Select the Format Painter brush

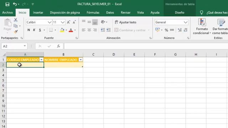pyautogui.click(x=16, y=32)
